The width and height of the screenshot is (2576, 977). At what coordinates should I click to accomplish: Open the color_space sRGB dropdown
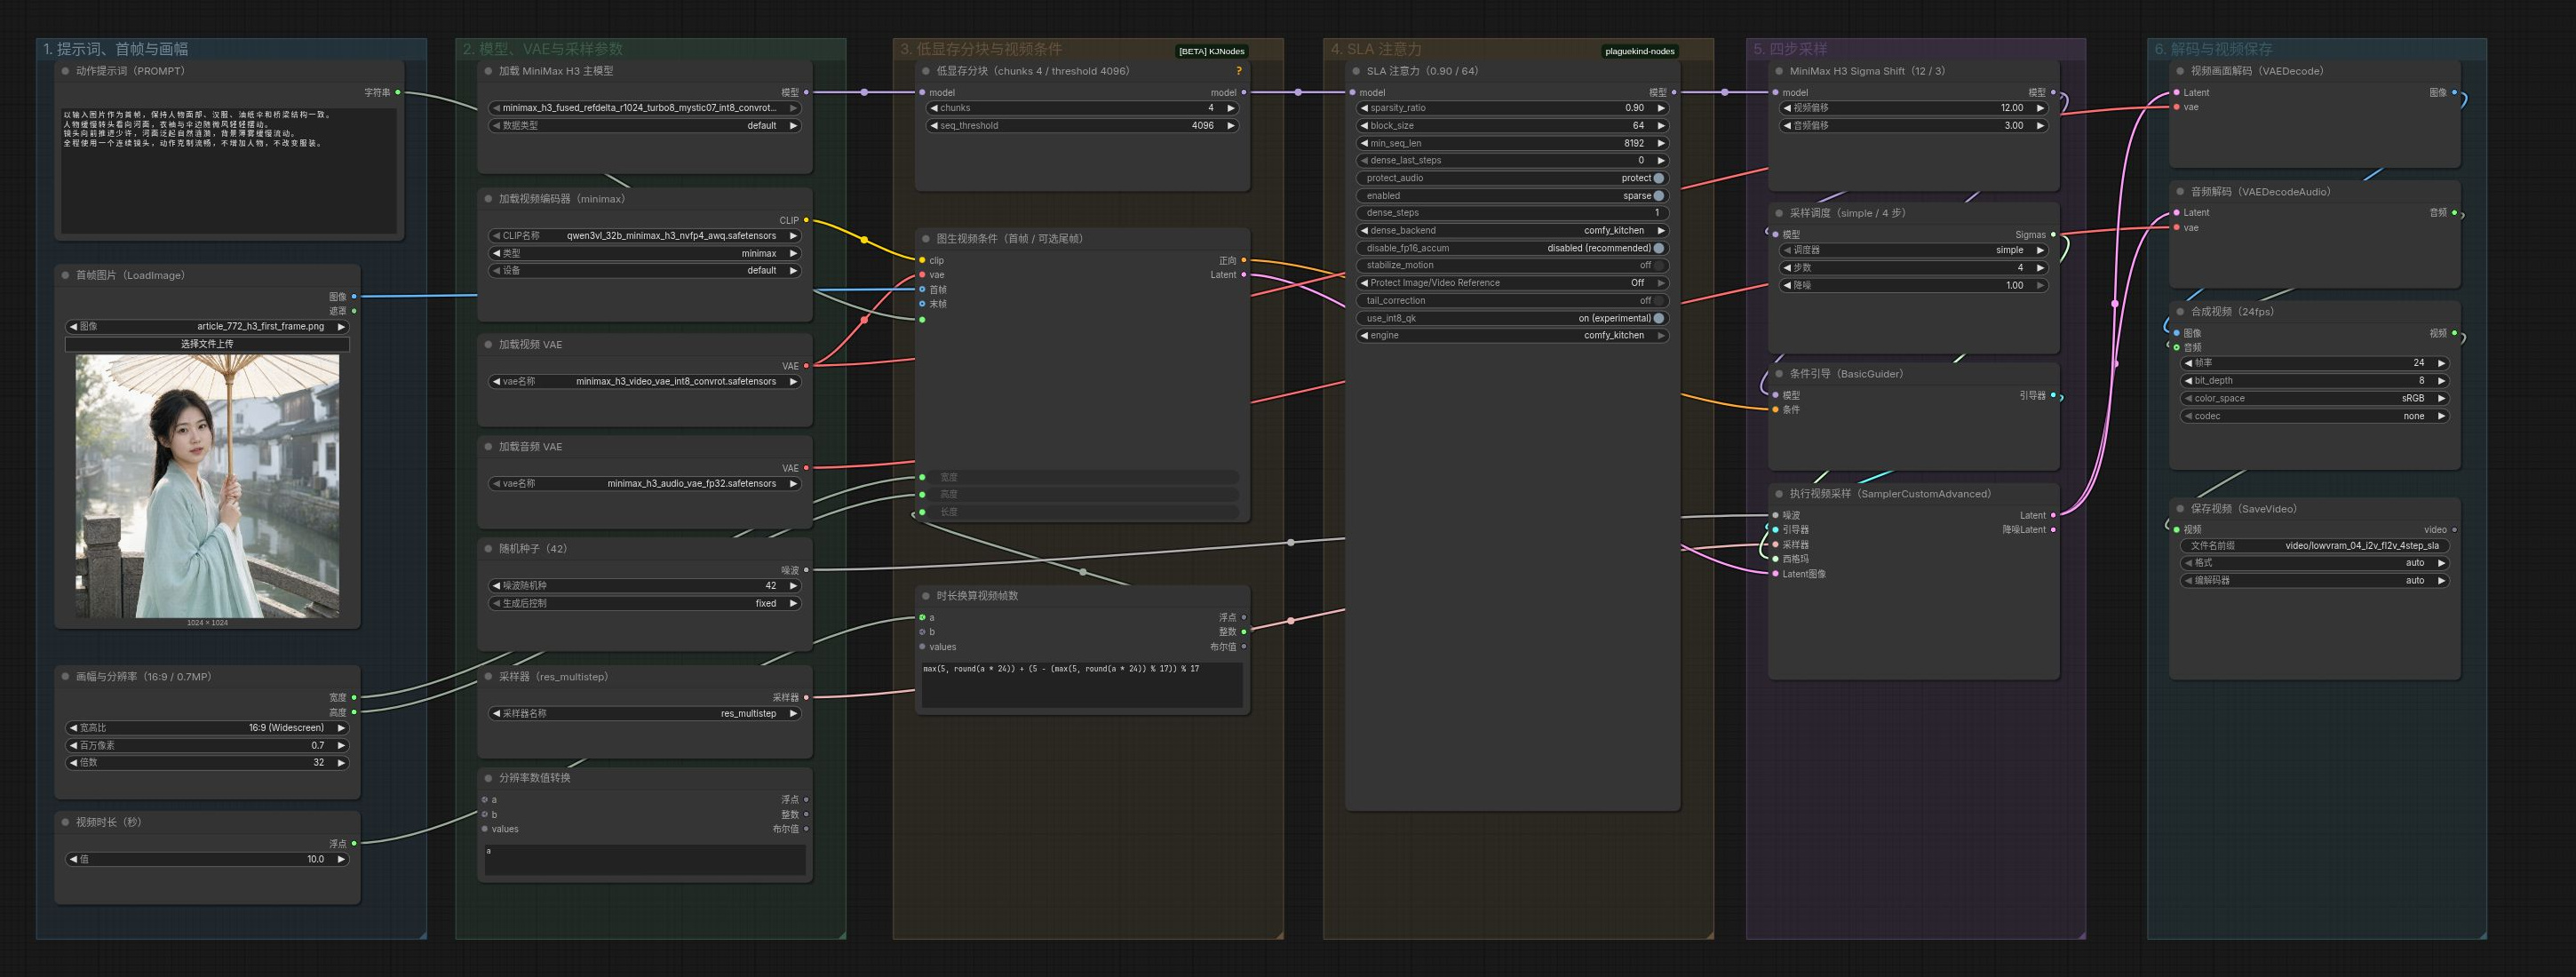[2314, 398]
